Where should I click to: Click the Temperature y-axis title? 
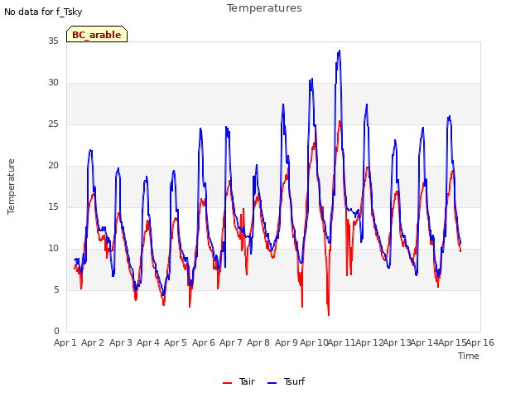click(x=11, y=187)
